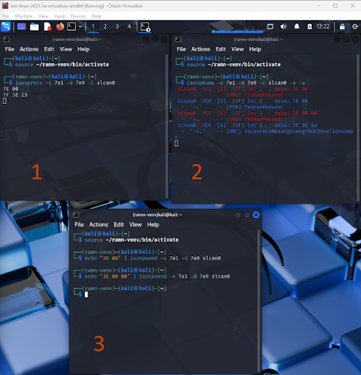Open View menu in isotpdump terminal
361x375 pixels.
tap(237, 49)
